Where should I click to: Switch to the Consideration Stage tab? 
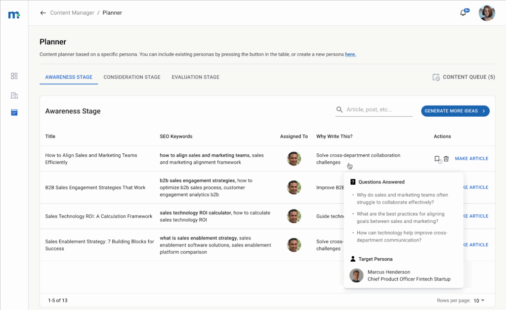point(132,77)
